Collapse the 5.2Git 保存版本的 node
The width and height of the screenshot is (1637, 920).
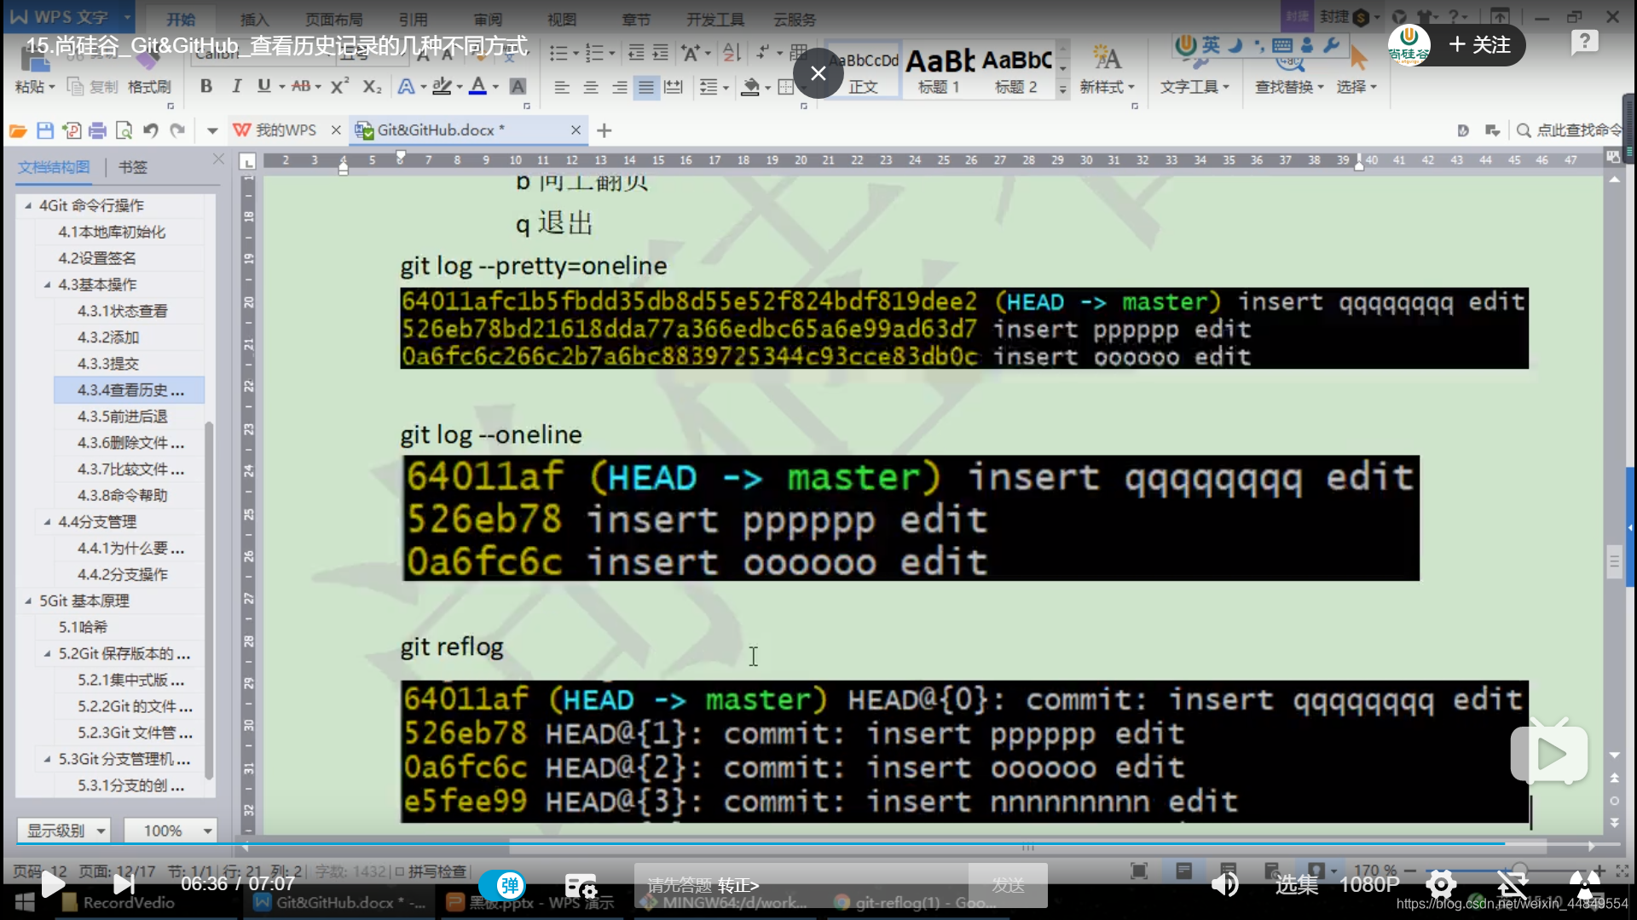tap(47, 653)
